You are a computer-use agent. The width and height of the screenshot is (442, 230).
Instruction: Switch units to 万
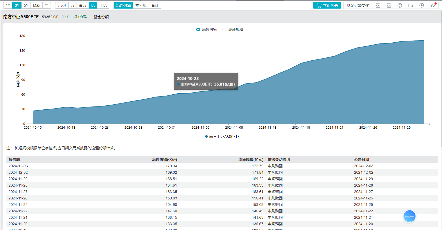[72, 5]
